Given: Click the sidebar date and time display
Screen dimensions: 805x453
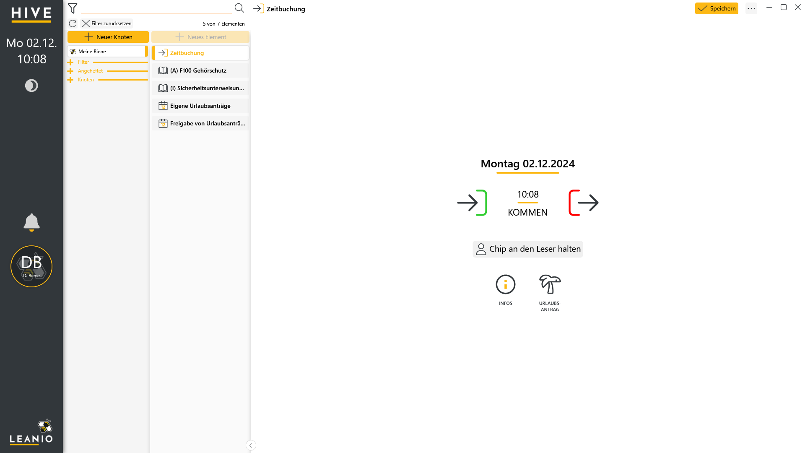Looking at the screenshot, I should (31, 51).
